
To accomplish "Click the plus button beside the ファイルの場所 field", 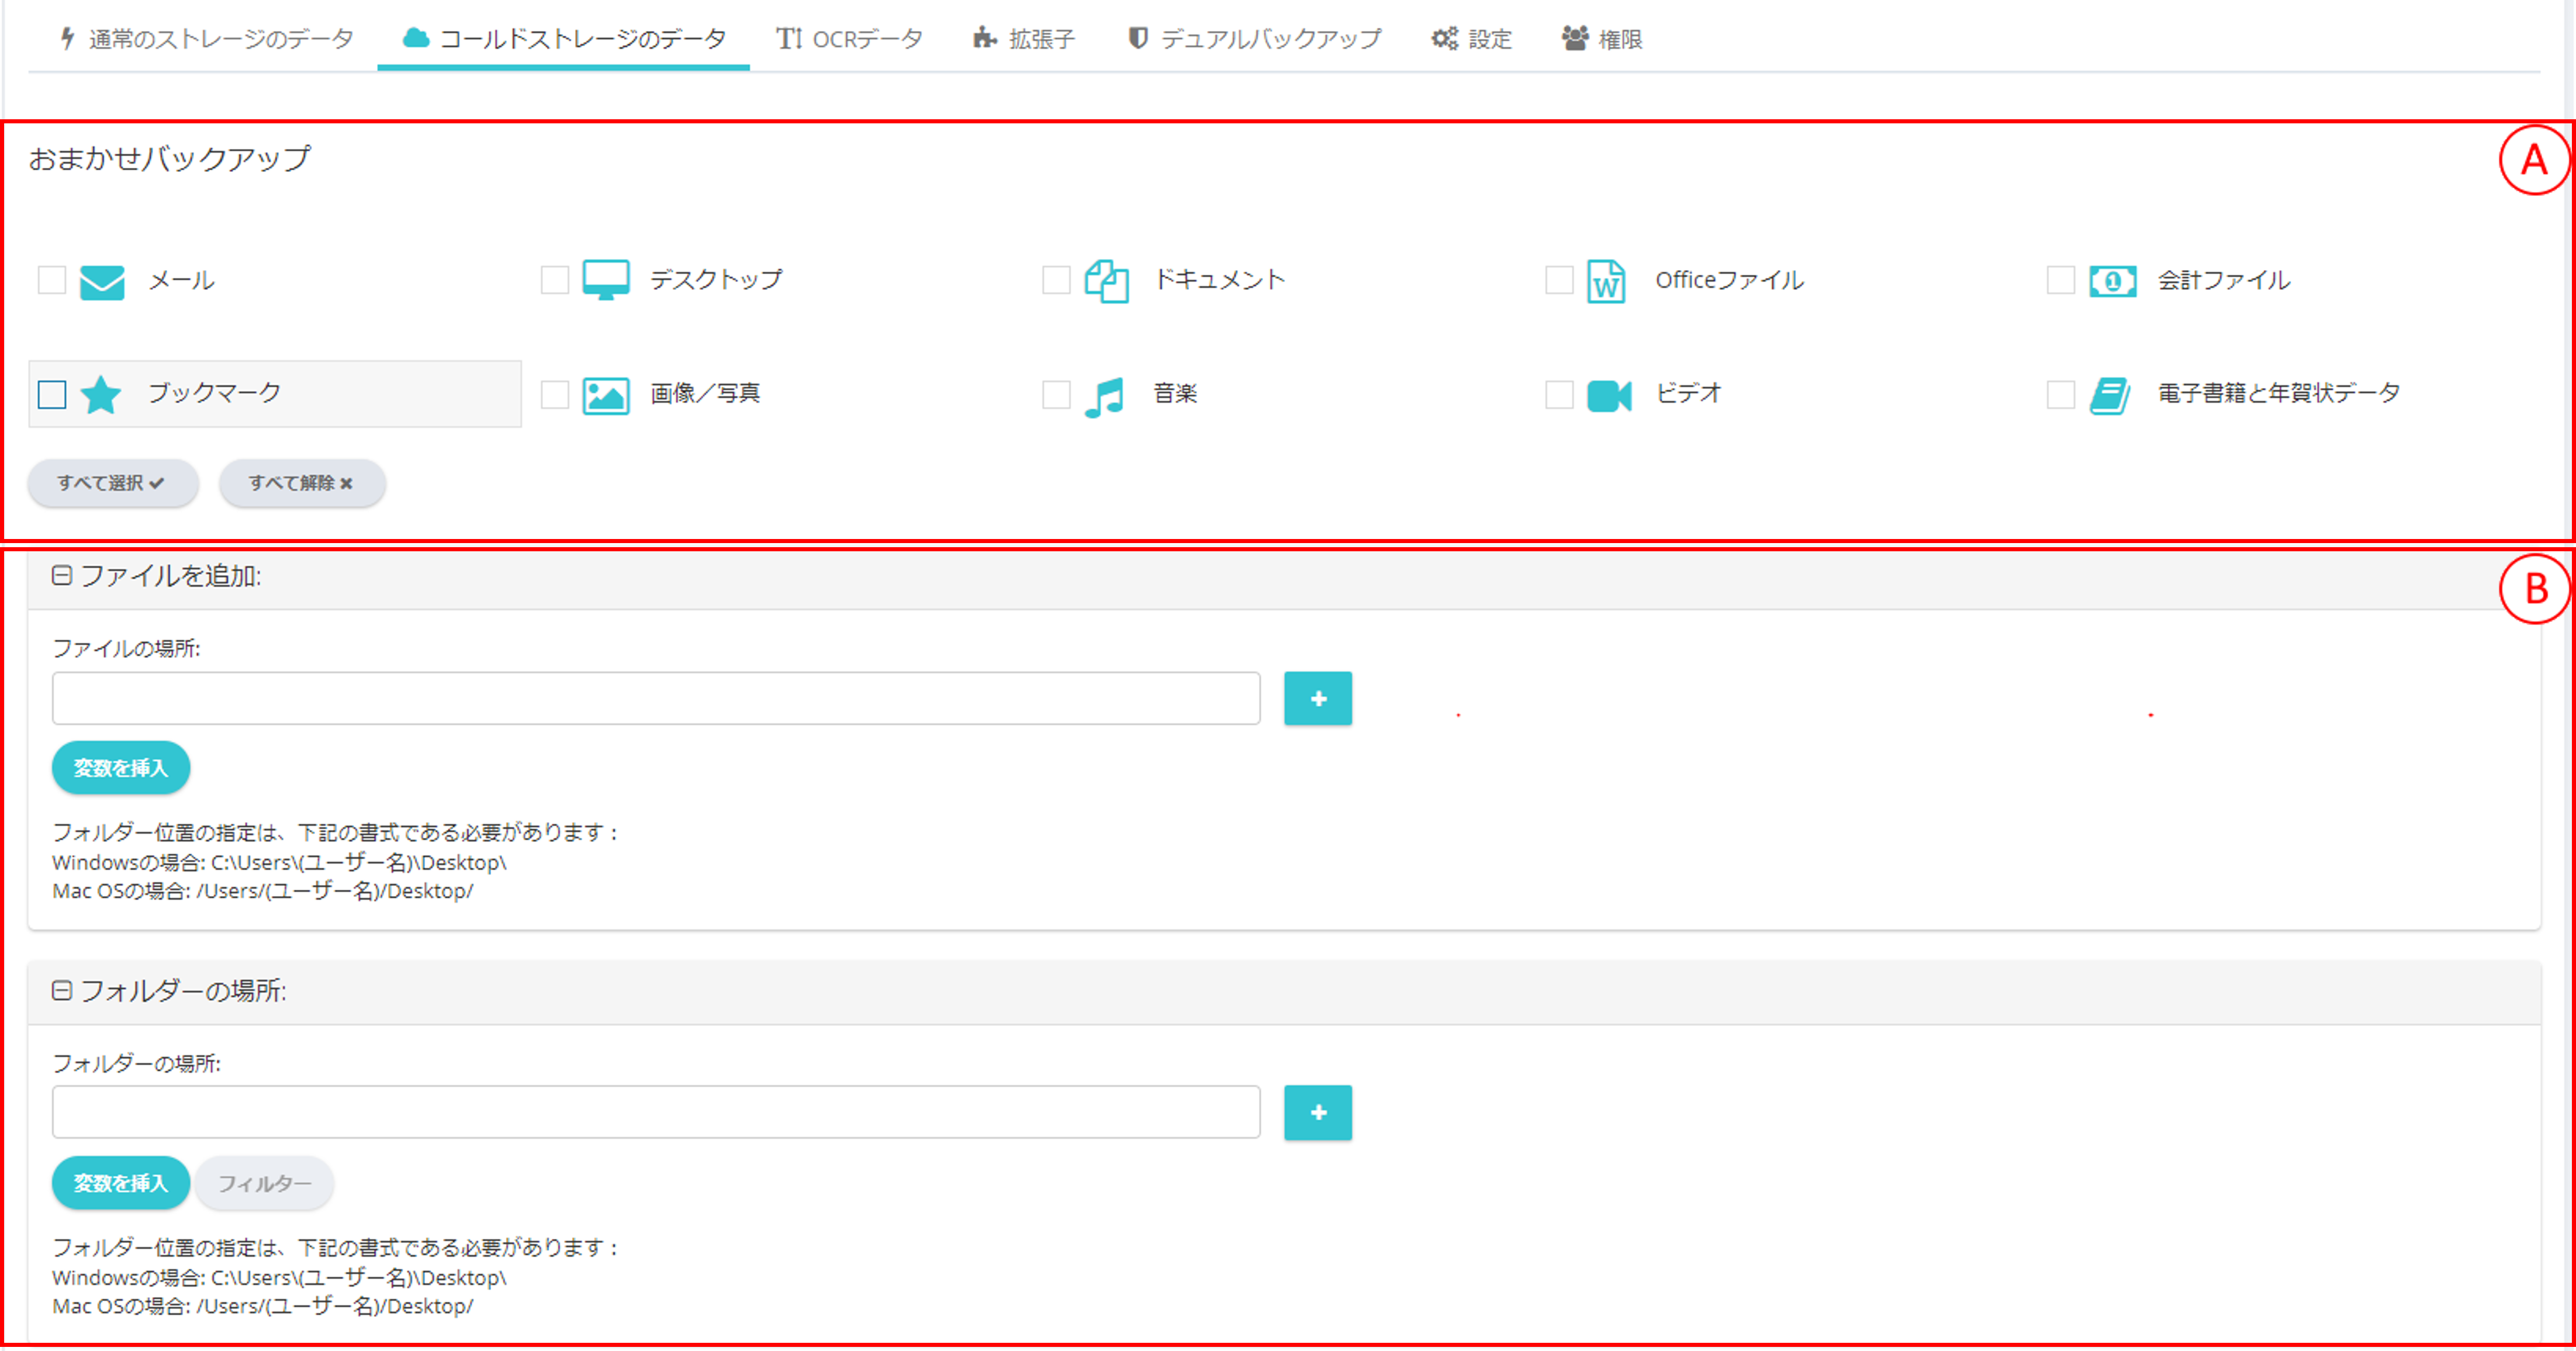I will [1318, 698].
